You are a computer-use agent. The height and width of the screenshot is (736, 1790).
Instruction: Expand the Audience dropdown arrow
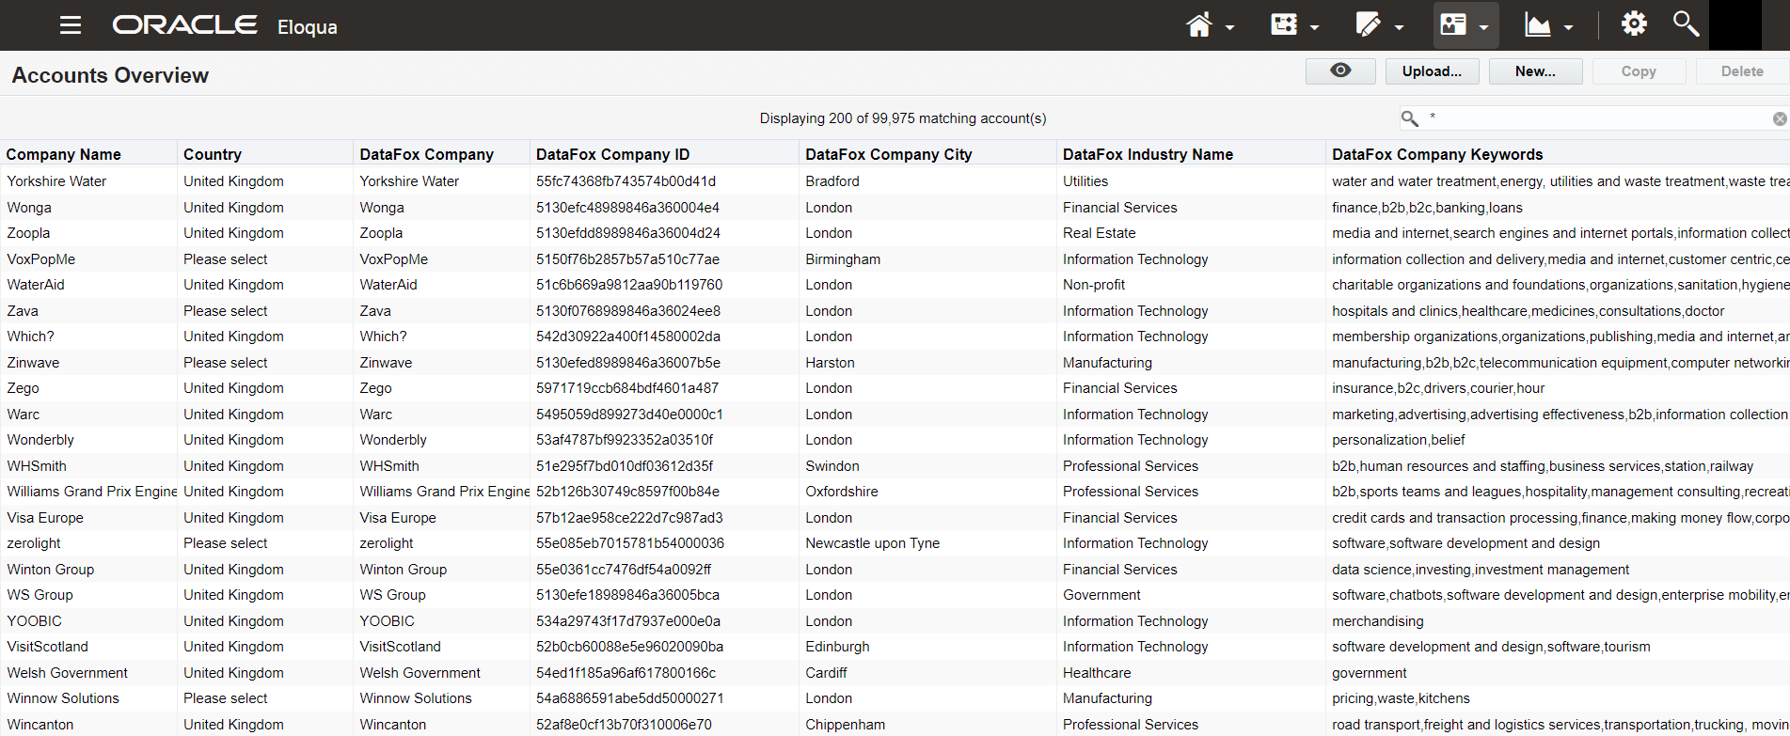pos(1483,27)
